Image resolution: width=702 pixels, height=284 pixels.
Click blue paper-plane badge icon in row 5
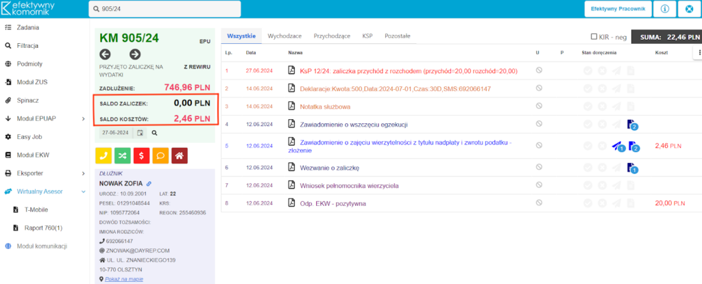tap(618, 146)
